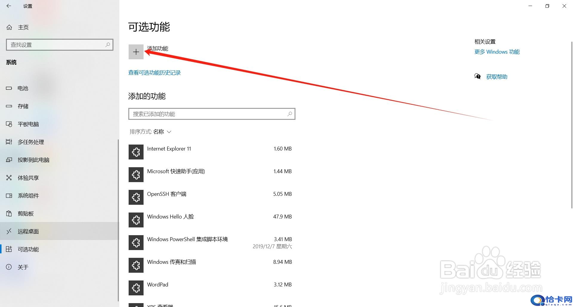The image size is (573, 307).
Task: Click the sidebar vertical scrollbar
Action: point(118,221)
